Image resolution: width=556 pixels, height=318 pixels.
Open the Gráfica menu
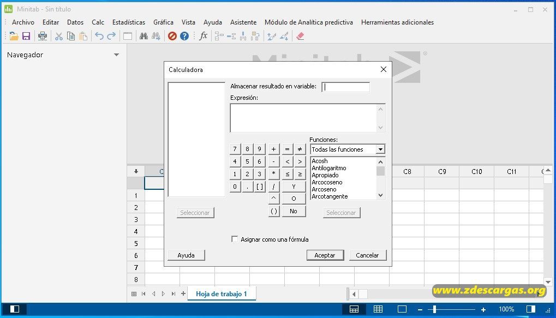tap(163, 22)
